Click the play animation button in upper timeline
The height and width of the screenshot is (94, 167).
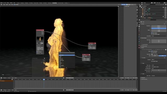click(x=70, y=78)
